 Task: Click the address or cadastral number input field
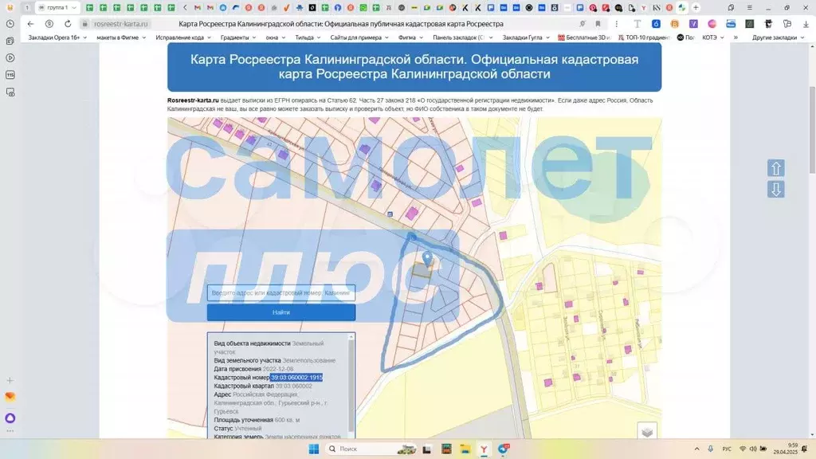281,292
